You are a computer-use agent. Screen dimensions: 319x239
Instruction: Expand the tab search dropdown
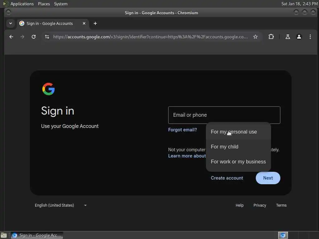(11, 23)
